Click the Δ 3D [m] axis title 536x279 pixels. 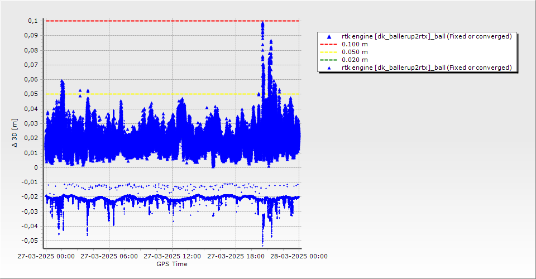pyautogui.click(x=15, y=133)
